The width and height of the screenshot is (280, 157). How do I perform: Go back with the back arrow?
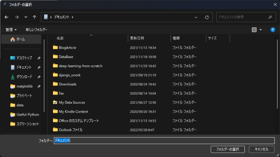tap(7, 17)
